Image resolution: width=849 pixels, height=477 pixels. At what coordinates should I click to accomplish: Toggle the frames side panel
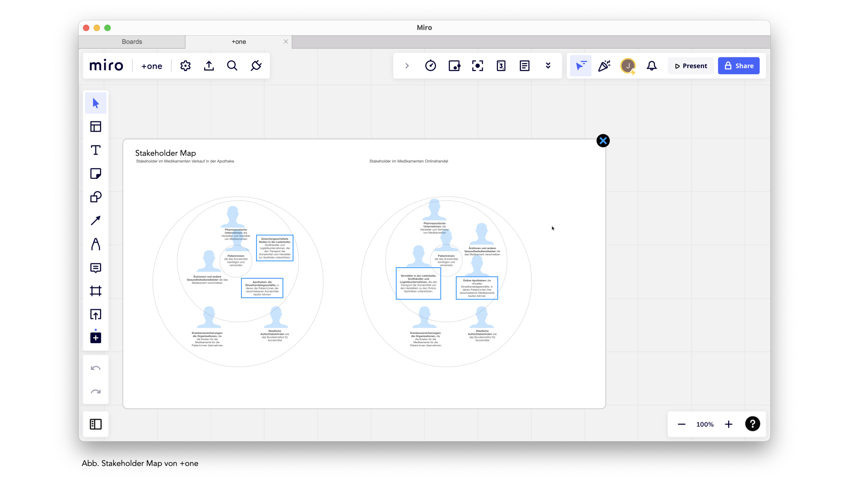point(96,424)
